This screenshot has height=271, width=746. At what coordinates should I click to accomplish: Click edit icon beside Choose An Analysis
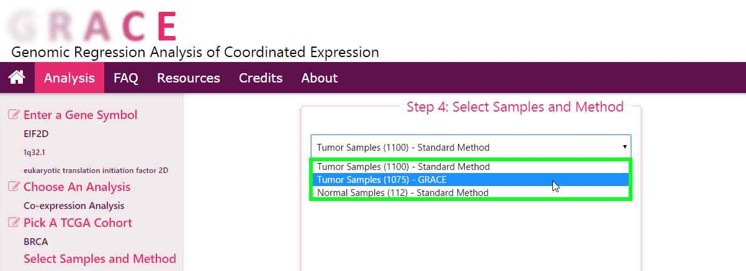pyautogui.click(x=13, y=187)
